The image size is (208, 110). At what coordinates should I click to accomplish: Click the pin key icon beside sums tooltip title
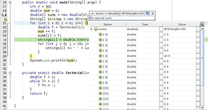(x=93, y=13)
